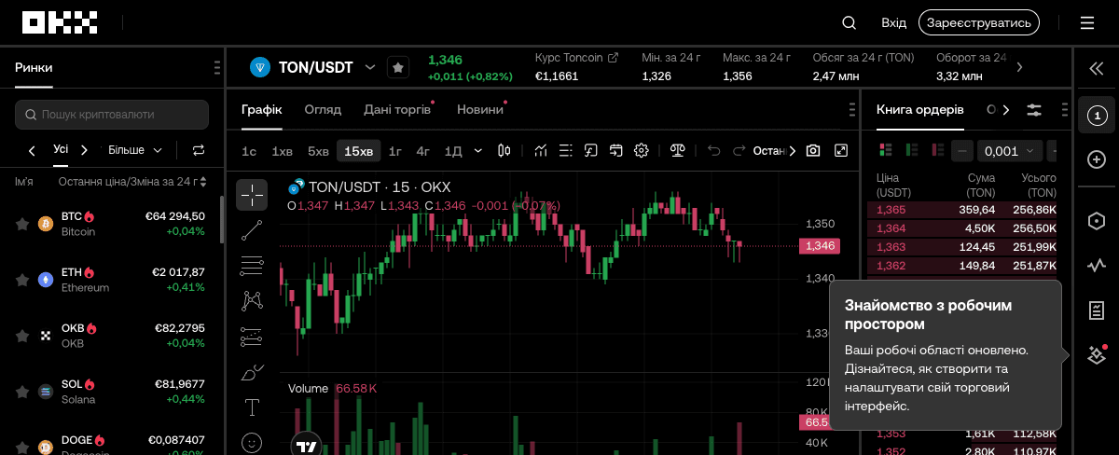Open the emoji sticker tool
Screen dimensions: 1119x455
[252, 442]
